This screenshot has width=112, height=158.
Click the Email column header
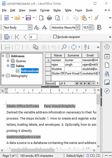click(x=90, y=55)
